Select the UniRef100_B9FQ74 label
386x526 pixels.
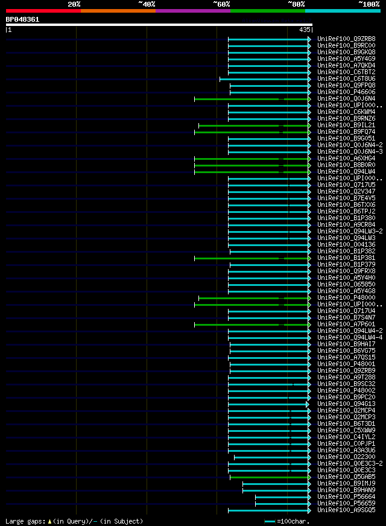click(346, 132)
